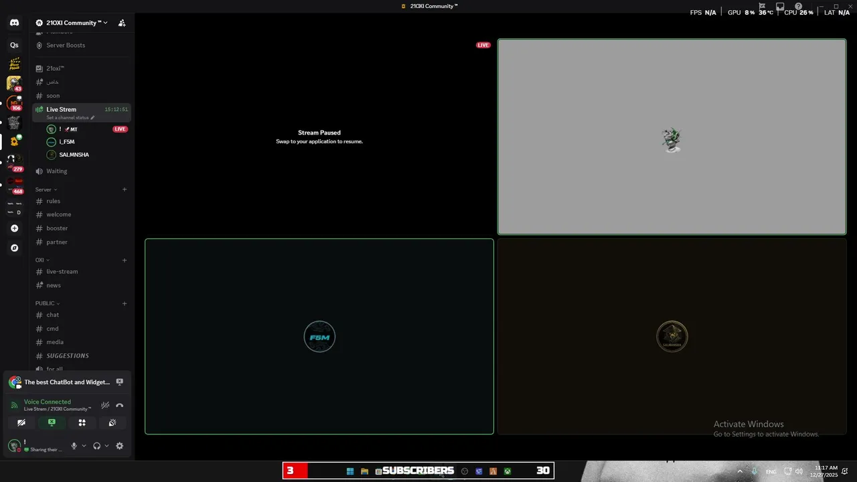This screenshot has height=482, width=857.
Task: Open the 21oxi™ channel
Action: (82, 68)
